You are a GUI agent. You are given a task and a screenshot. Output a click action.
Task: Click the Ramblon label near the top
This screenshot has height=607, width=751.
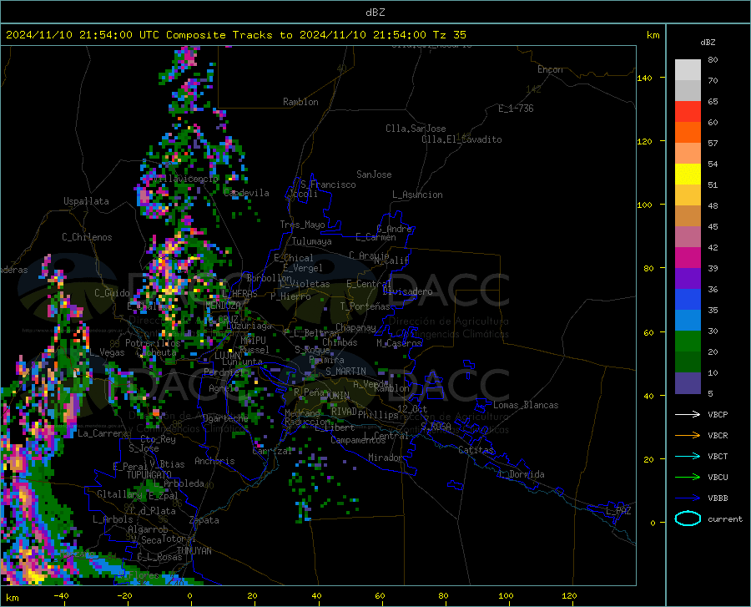pos(300,102)
